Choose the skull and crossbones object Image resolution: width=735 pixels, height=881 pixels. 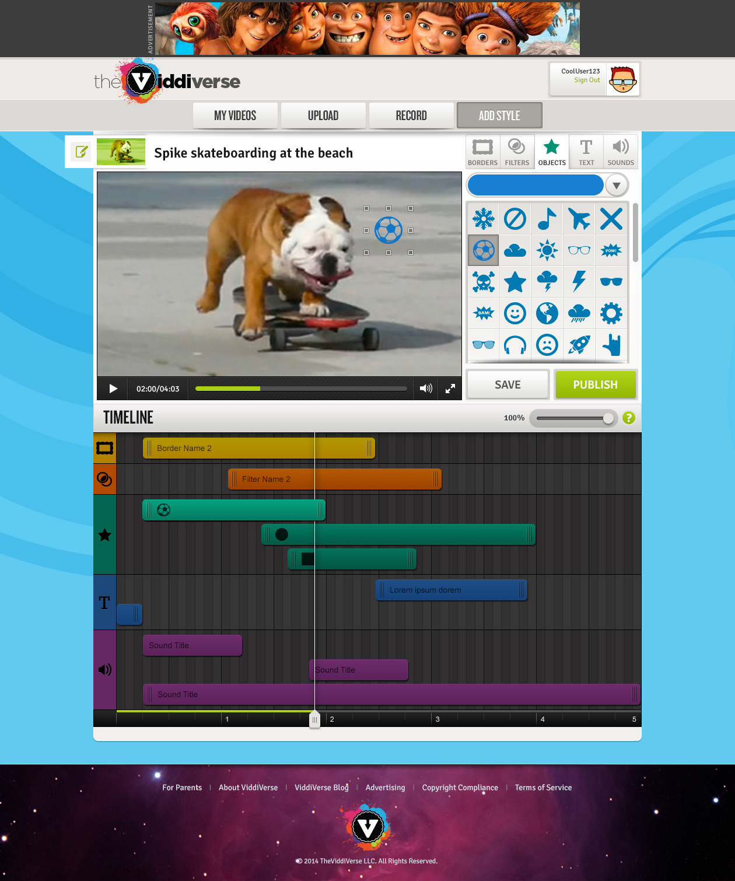(x=484, y=282)
